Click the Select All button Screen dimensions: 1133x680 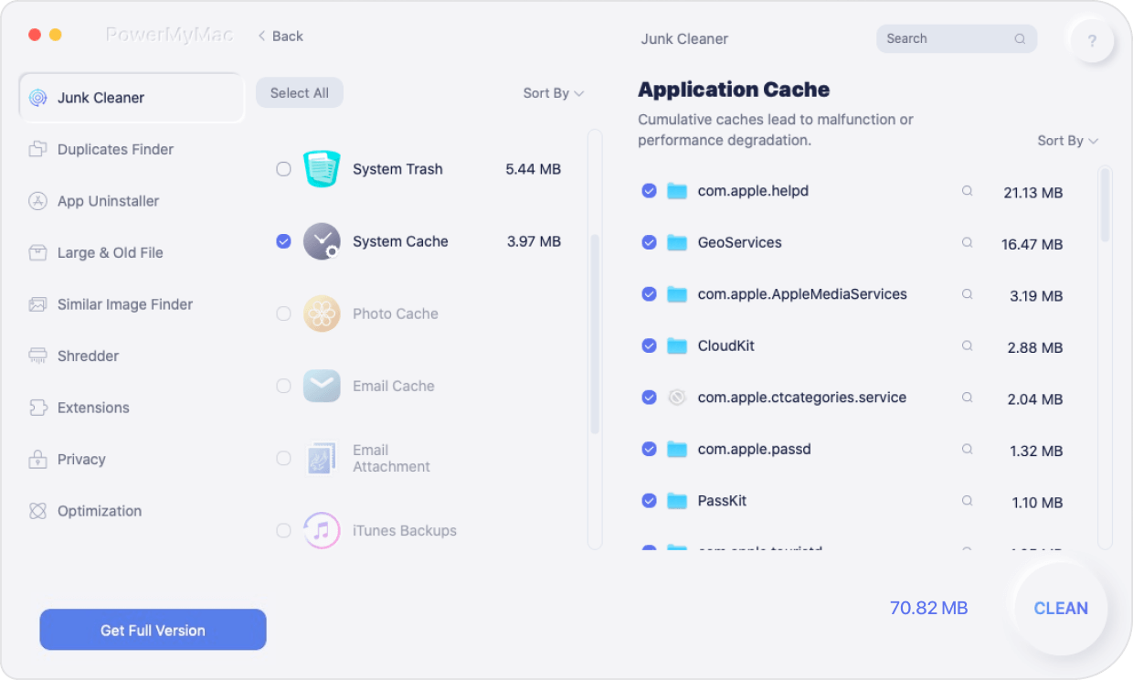[x=300, y=93]
